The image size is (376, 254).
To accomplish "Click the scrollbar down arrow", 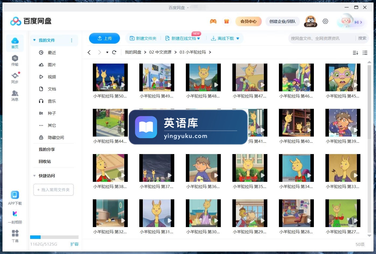I will (369, 235).
